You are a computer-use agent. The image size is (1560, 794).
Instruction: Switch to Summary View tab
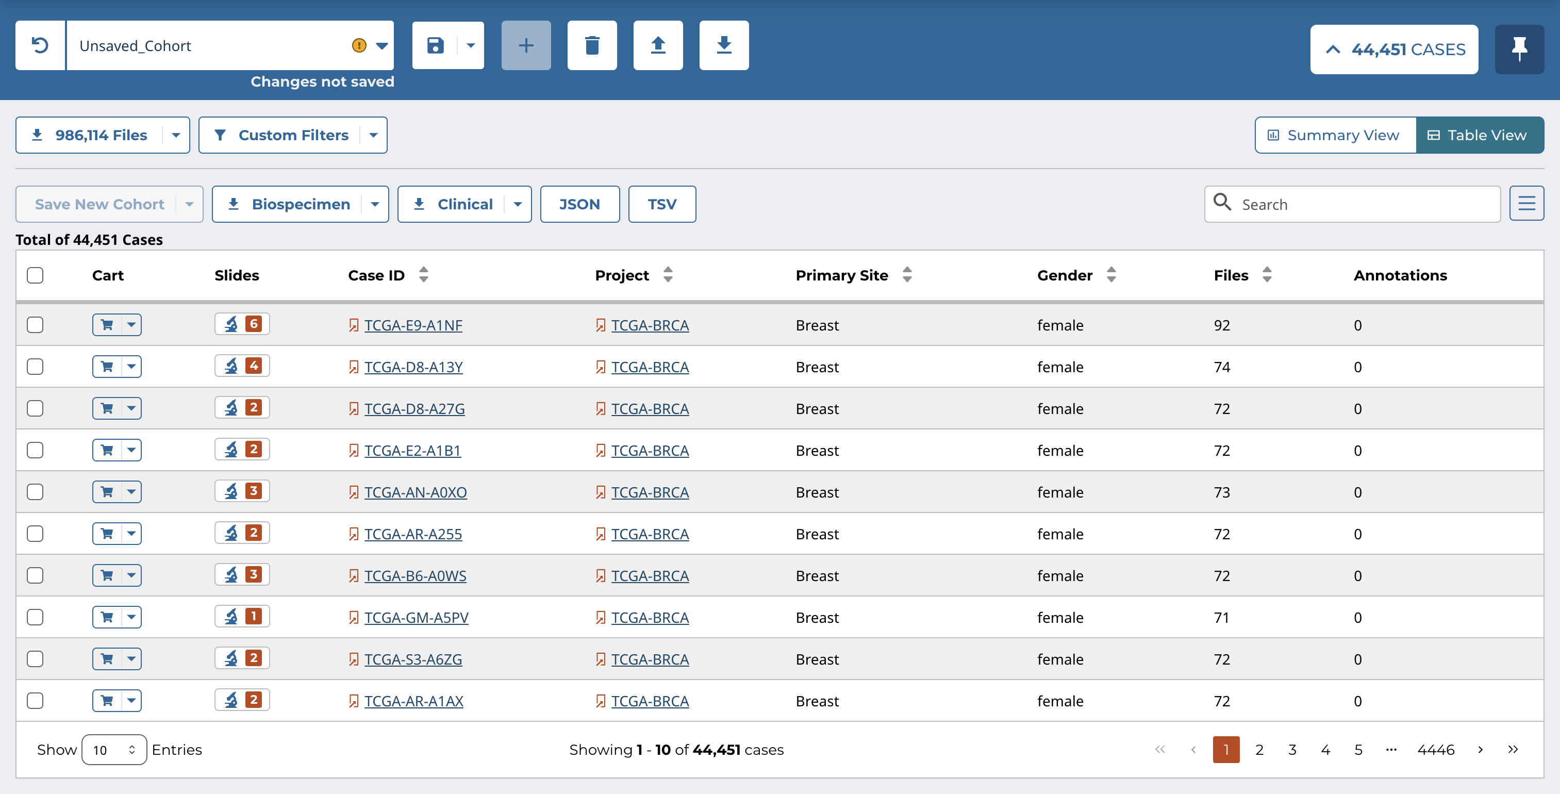(1335, 135)
